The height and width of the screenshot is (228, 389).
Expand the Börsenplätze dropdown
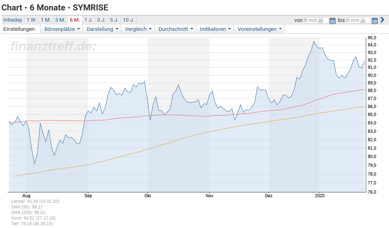click(62, 29)
